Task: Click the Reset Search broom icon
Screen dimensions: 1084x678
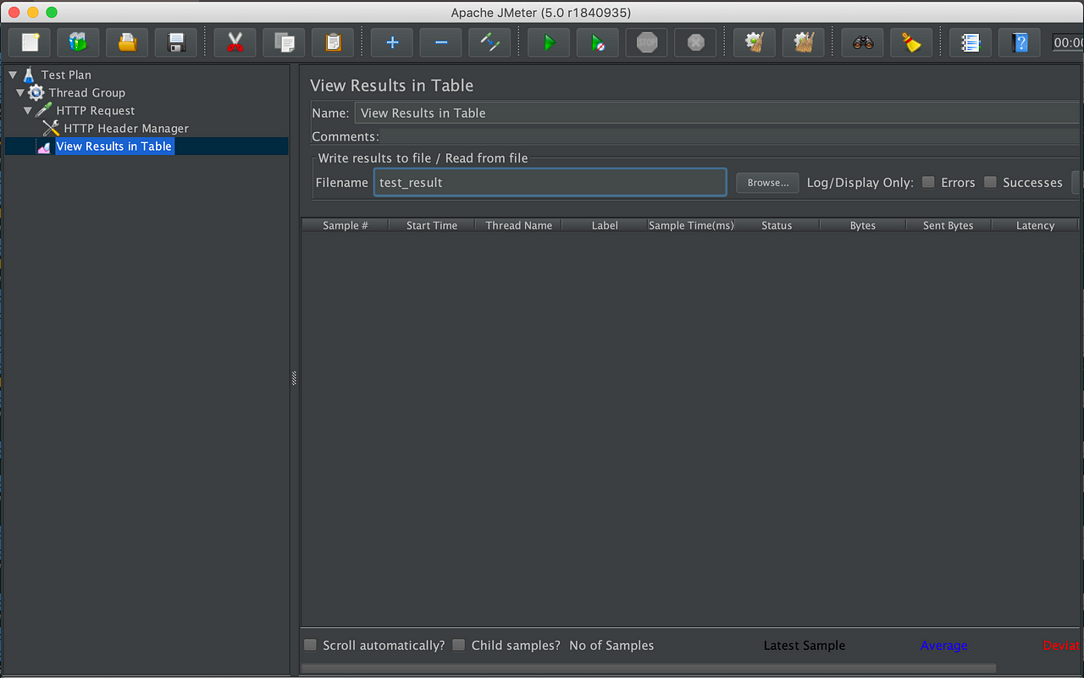Action: [911, 41]
